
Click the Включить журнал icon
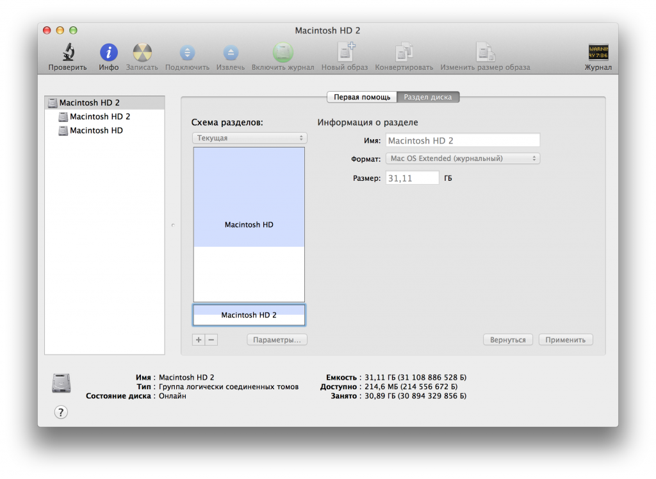tap(283, 53)
